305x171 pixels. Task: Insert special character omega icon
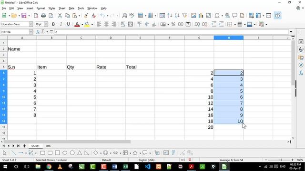pyautogui.click(x=217, y=16)
